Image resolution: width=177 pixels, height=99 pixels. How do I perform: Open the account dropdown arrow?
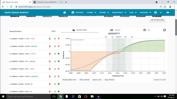pos(161,13)
